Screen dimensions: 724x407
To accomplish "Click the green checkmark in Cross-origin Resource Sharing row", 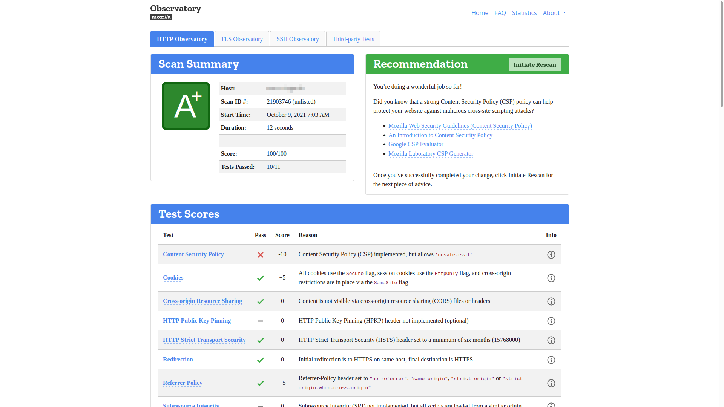I will (261, 301).
